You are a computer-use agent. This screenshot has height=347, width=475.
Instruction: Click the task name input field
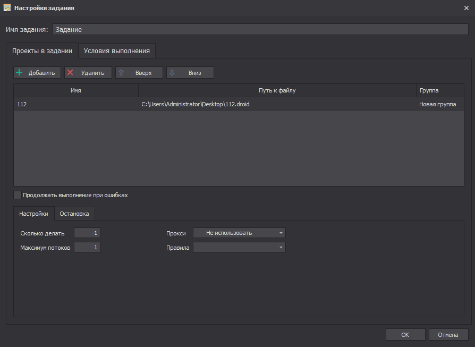click(260, 30)
